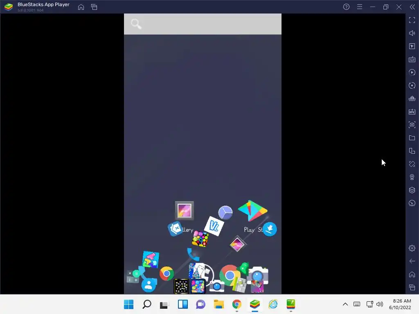Click the gray launcher search field

pyautogui.click(x=203, y=24)
